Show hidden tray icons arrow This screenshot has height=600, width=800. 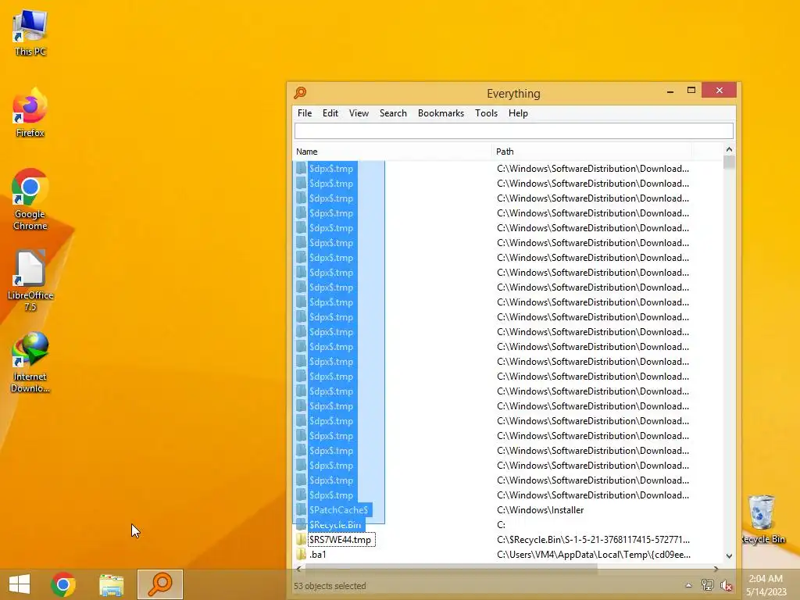(x=688, y=585)
